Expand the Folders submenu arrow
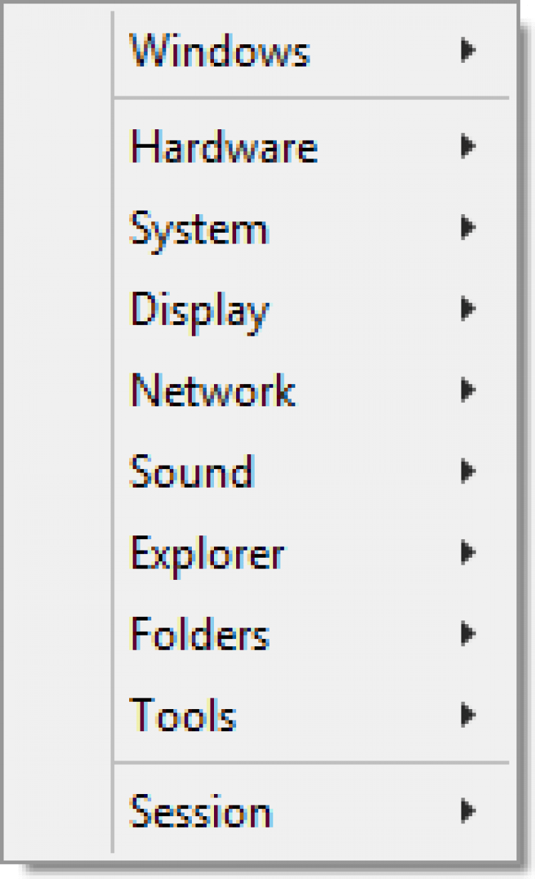The height and width of the screenshot is (879, 535). tap(468, 633)
